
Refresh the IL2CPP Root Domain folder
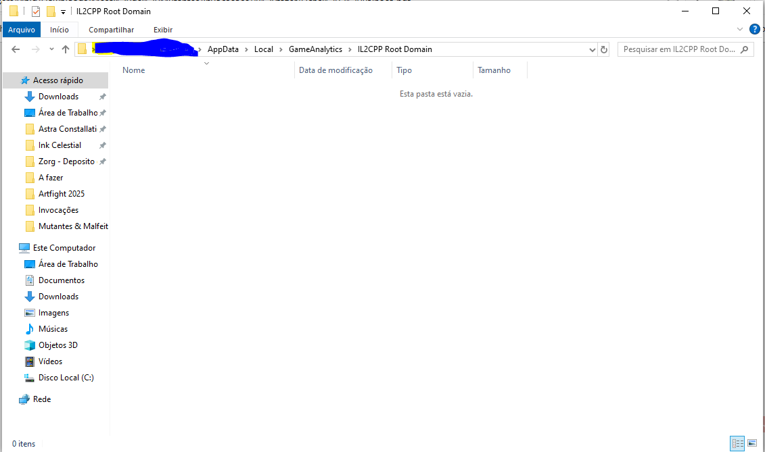(604, 49)
